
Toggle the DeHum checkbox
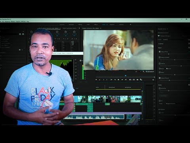pyautogui.click(x=160, y=64)
